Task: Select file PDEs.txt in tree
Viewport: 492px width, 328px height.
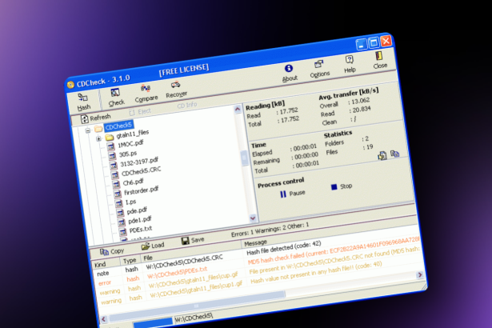Action: [141, 230]
